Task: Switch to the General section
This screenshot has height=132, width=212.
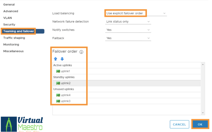Action: 9,5
